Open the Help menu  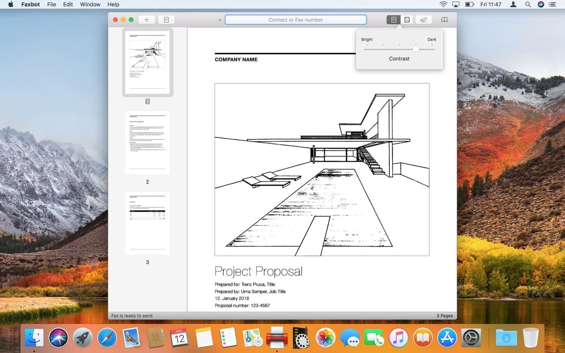pos(113,4)
